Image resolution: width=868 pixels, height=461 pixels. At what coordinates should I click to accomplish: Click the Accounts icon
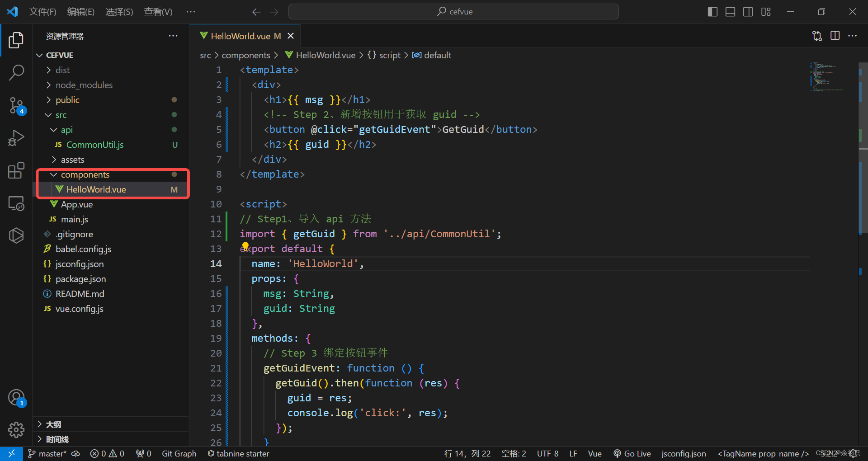click(x=16, y=397)
